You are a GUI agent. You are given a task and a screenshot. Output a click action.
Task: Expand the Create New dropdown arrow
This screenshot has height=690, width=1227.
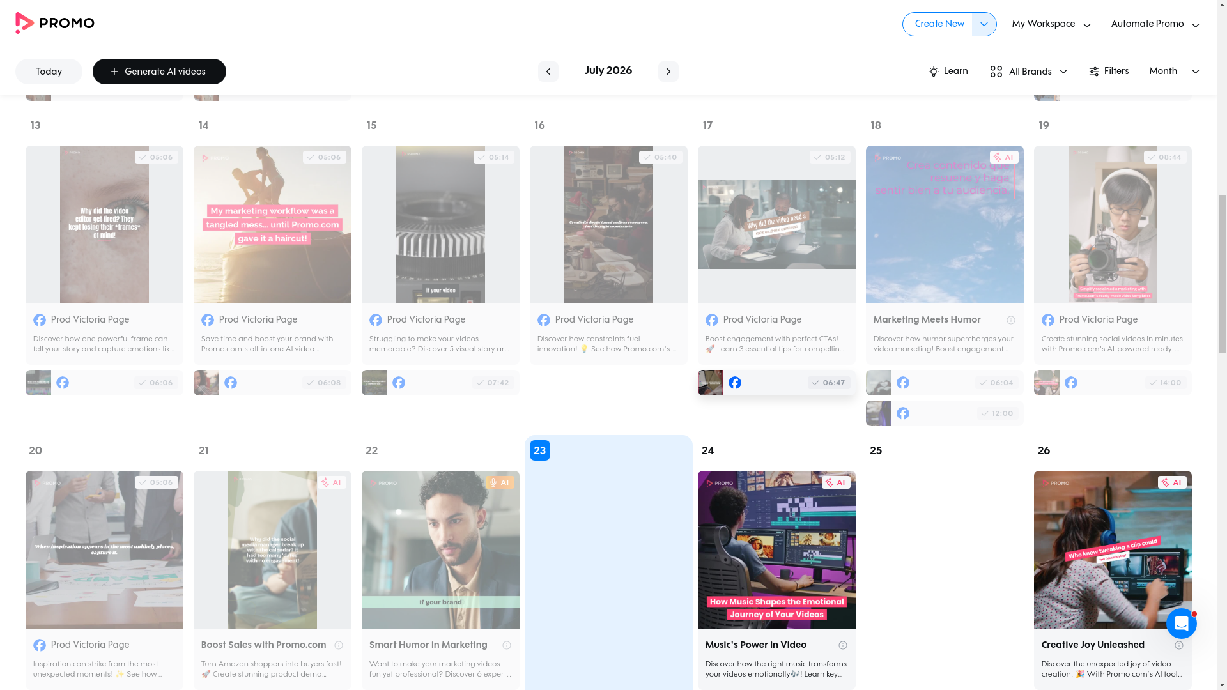coord(984,24)
